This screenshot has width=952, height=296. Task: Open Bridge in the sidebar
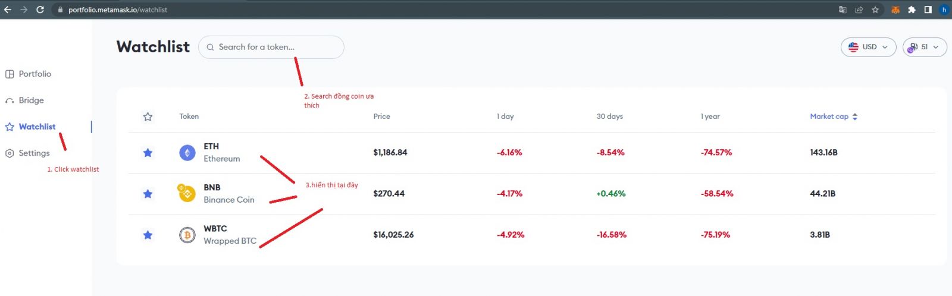[24, 100]
